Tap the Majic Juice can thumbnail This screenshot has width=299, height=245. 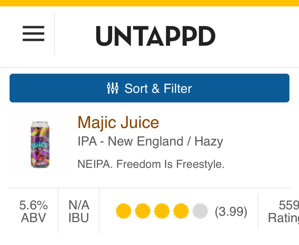(40, 144)
